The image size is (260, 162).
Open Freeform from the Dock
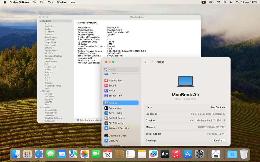point(153,154)
